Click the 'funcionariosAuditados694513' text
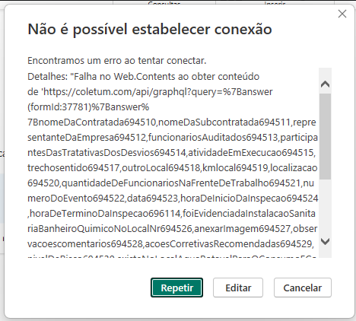Image resolution: width=356 pixels, height=321 pixels. [x=213, y=138]
